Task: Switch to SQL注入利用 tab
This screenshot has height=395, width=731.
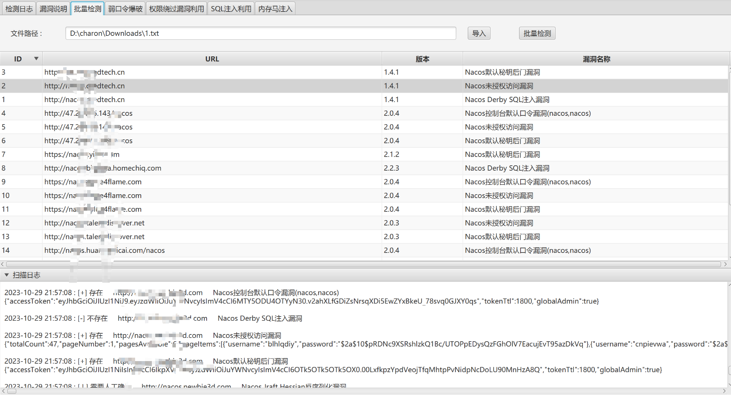Action: tap(231, 8)
